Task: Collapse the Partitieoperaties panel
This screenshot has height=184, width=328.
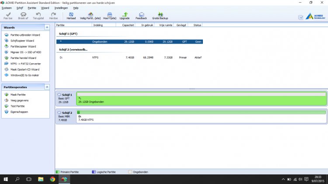Action: [x=47, y=87]
